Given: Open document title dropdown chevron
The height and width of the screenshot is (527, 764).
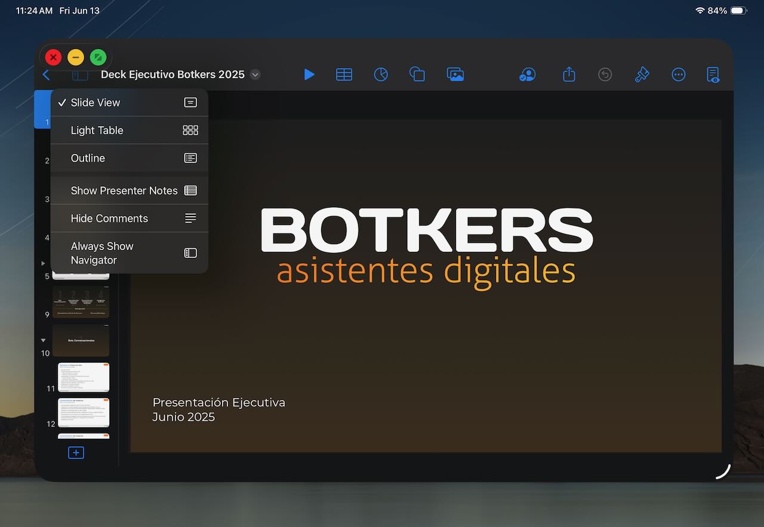Looking at the screenshot, I should 255,75.
